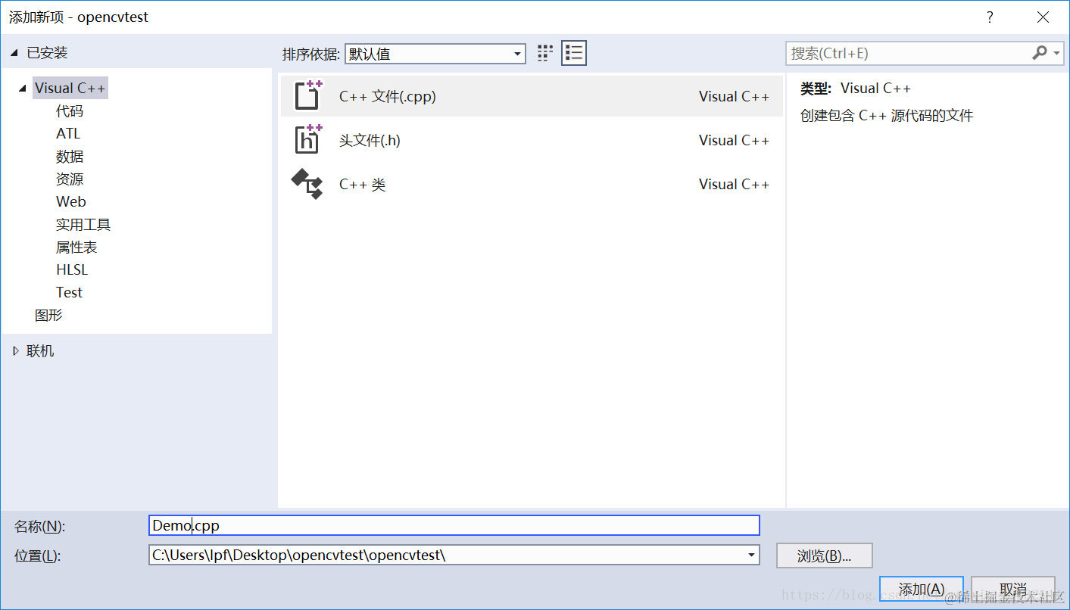Viewport: 1070px width, 610px height.
Task: Select the Web category
Action: (71, 201)
